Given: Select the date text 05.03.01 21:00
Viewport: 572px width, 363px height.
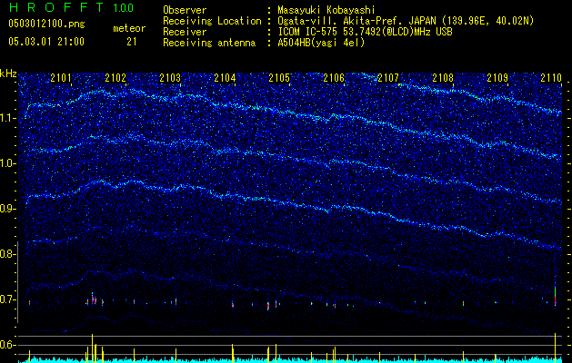Looking at the screenshot, I should [45, 42].
